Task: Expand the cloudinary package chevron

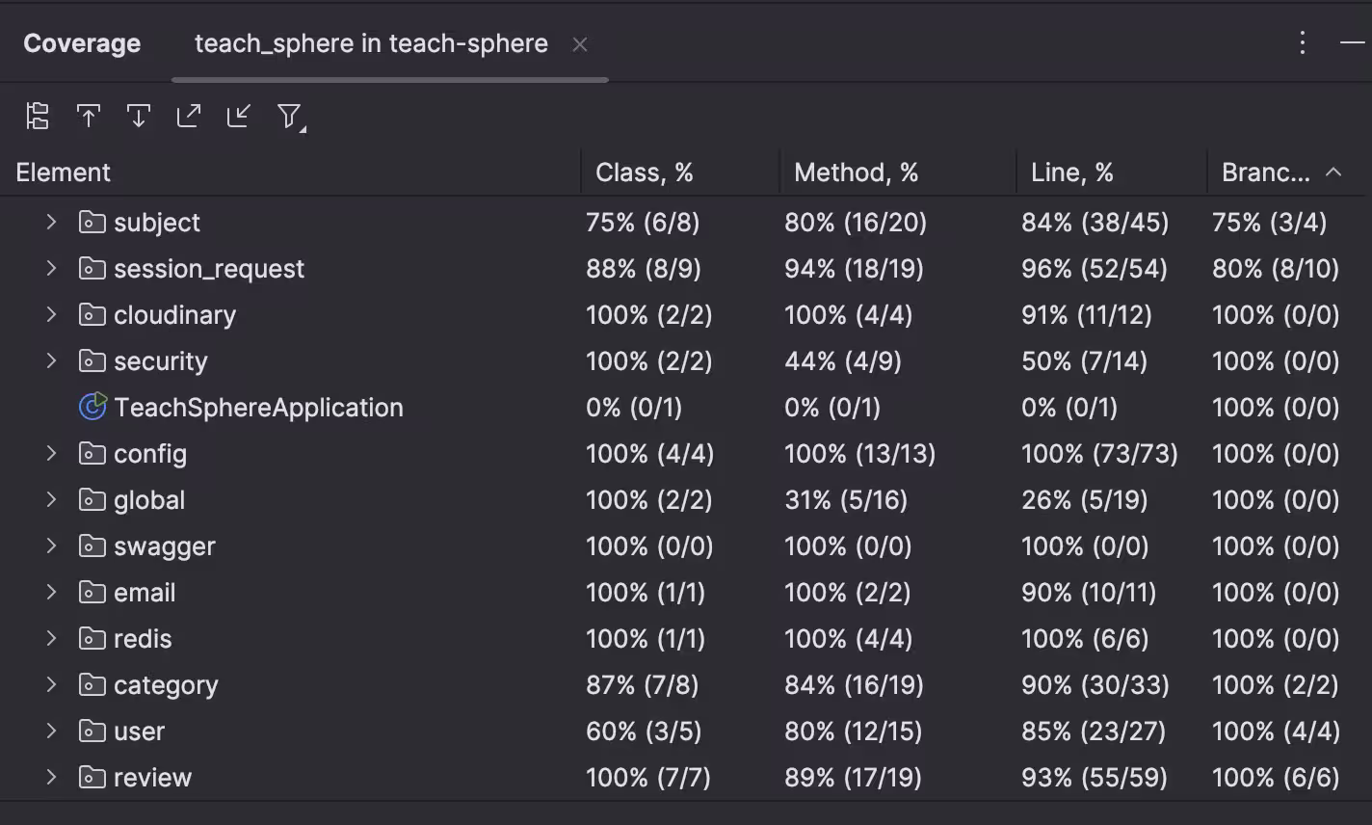Action: pos(52,315)
